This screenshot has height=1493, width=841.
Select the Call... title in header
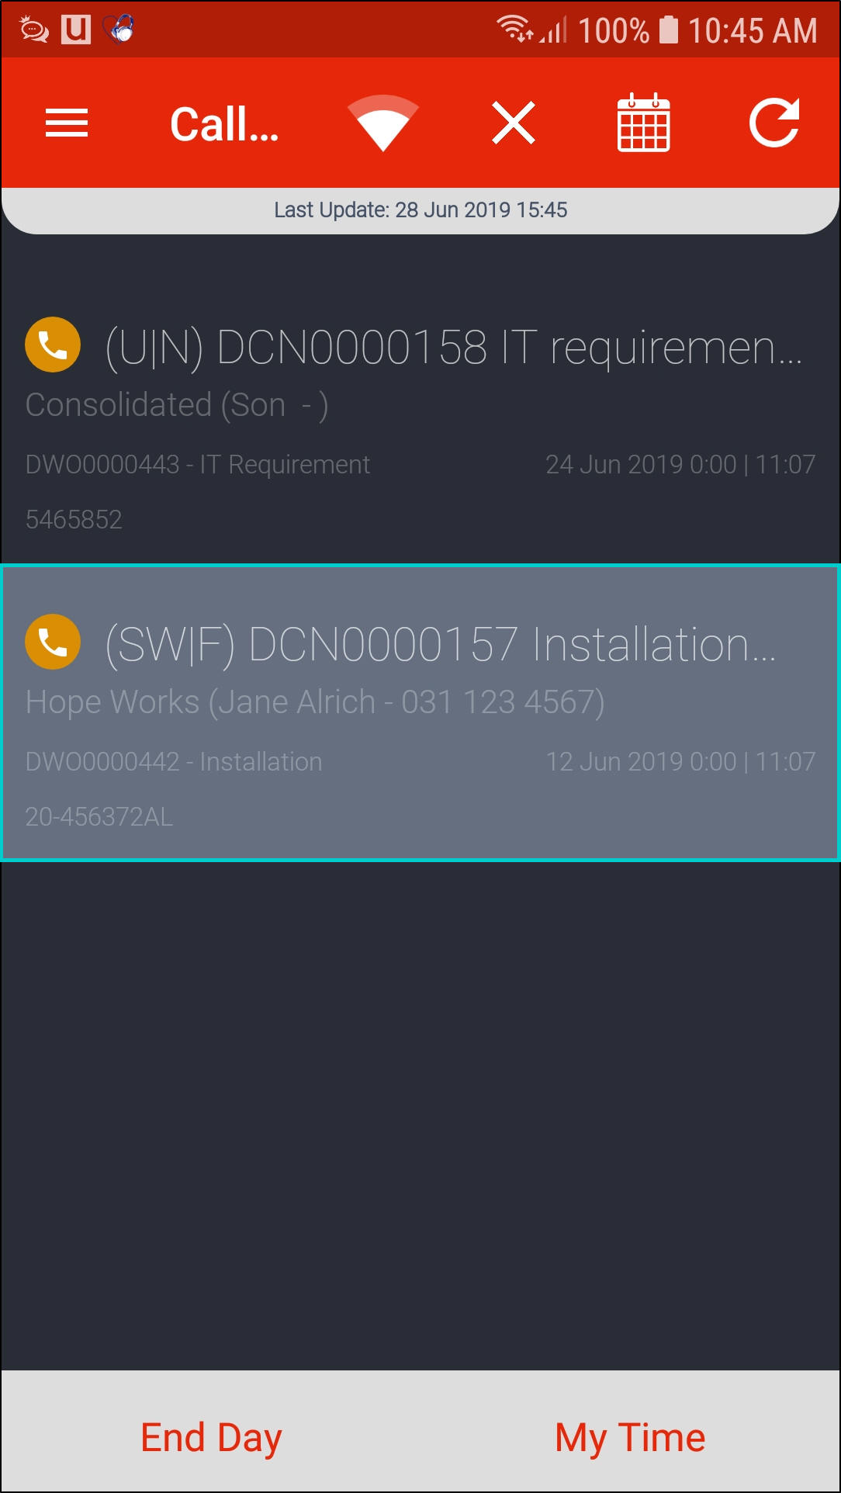tap(224, 124)
